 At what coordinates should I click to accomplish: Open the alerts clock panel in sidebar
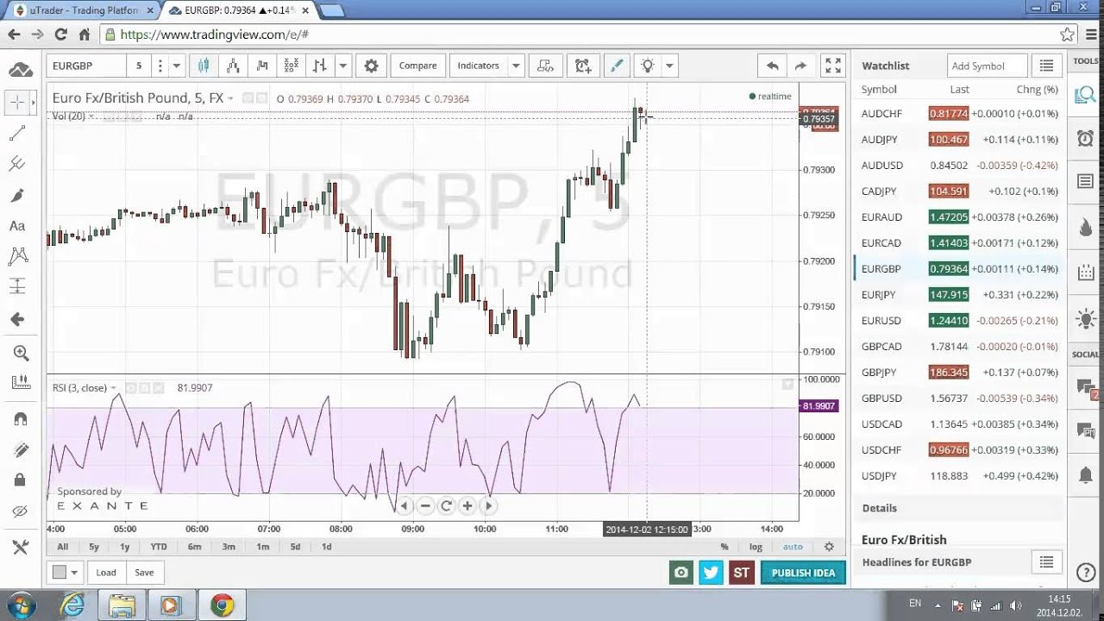(1086, 138)
